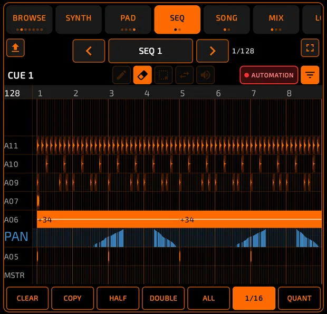
Task: Click bar 6 on the timeline ruler
Action: pyautogui.click(x=218, y=93)
